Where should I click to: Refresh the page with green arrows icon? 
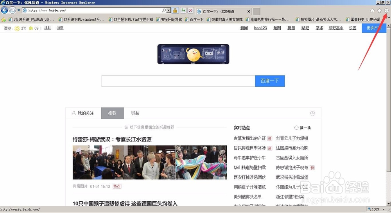(x=183, y=11)
